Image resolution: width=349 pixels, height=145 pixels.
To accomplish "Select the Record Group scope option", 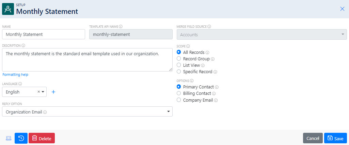I will click(x=178, y=59).
